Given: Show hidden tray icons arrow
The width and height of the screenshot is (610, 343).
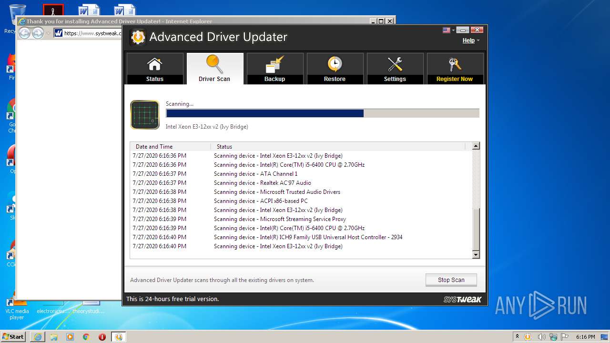Looking at the screenshot, I should click(x=517, y=337).
